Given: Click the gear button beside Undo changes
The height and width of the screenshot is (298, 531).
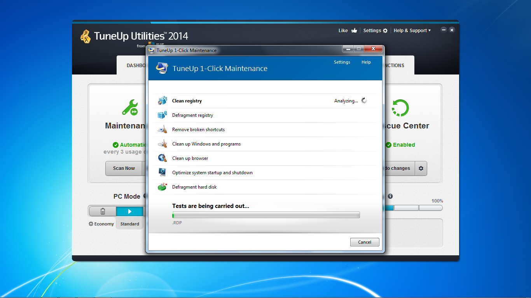Looking at the screenshot, I should tap(421, 168).
